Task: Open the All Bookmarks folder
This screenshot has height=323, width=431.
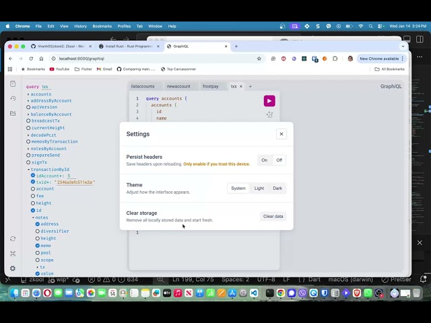Action: (389, 69)
